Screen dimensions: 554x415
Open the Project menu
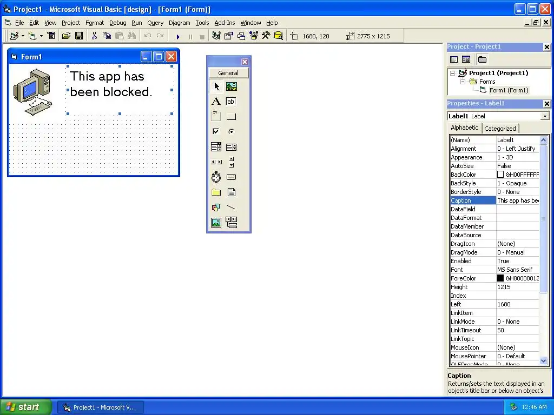point(71,23)
